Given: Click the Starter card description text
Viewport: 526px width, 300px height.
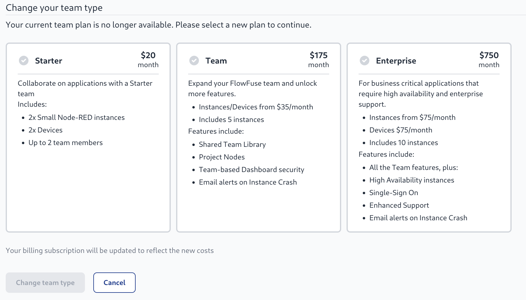Looking at the screenshot, I should 85,88.
